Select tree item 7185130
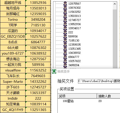The image size is (120, 113). point(74,40)
